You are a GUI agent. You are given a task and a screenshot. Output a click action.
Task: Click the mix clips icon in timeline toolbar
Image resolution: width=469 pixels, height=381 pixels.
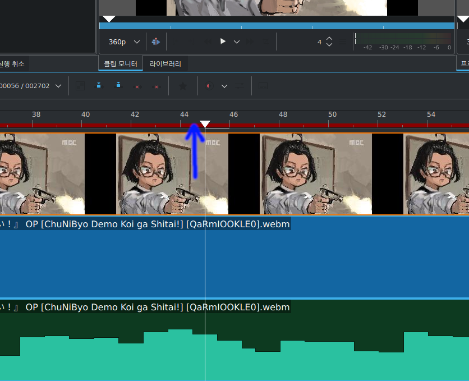coord(80,86)
